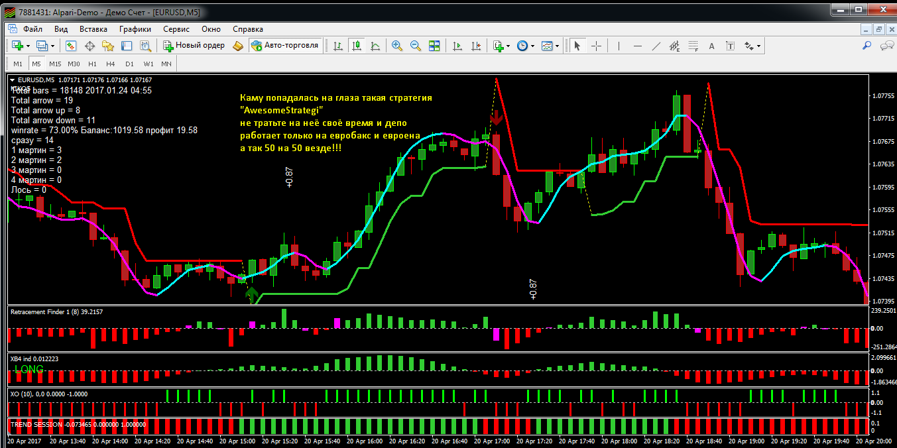Click the Tile windows icon
This screenshot has height=448, width=897.
point(434,46)
